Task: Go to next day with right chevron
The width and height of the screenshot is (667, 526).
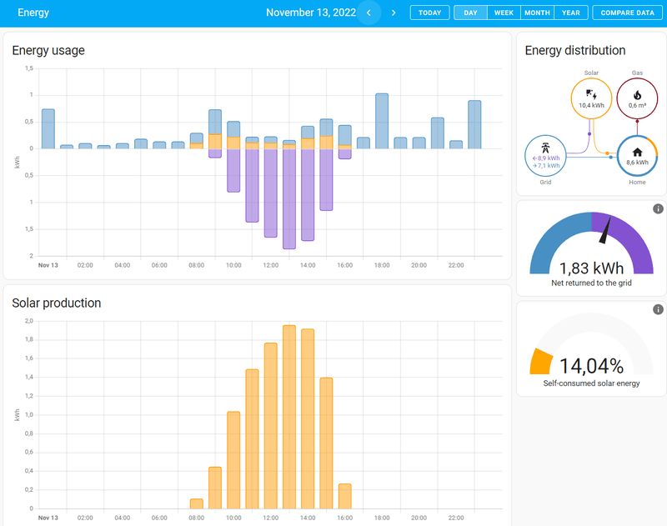Action: 394,13
